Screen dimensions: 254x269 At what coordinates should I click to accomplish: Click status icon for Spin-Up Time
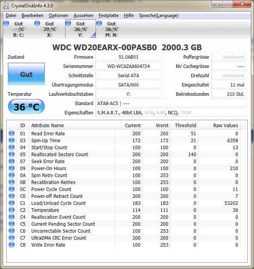12,140
